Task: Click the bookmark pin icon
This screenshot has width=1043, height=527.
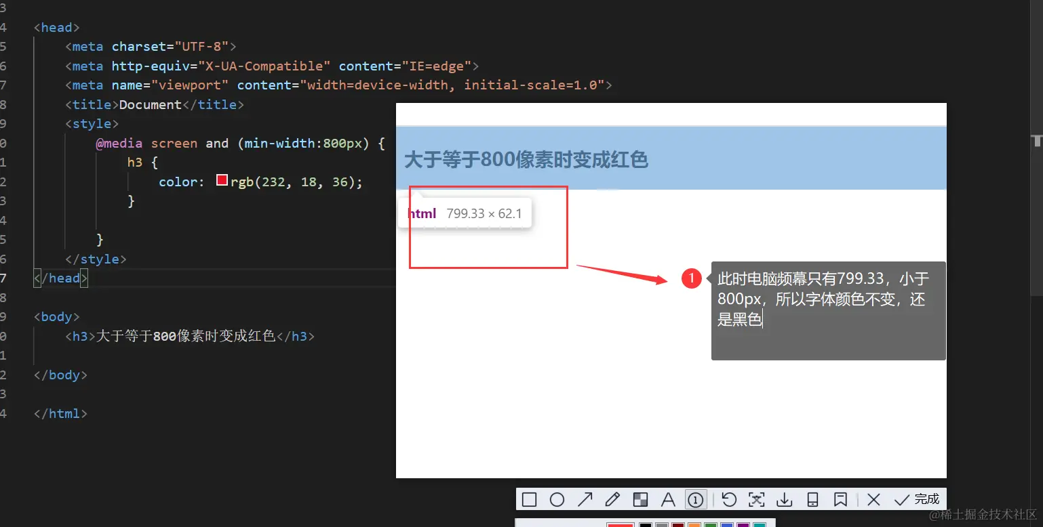Action: click(840, 500)
